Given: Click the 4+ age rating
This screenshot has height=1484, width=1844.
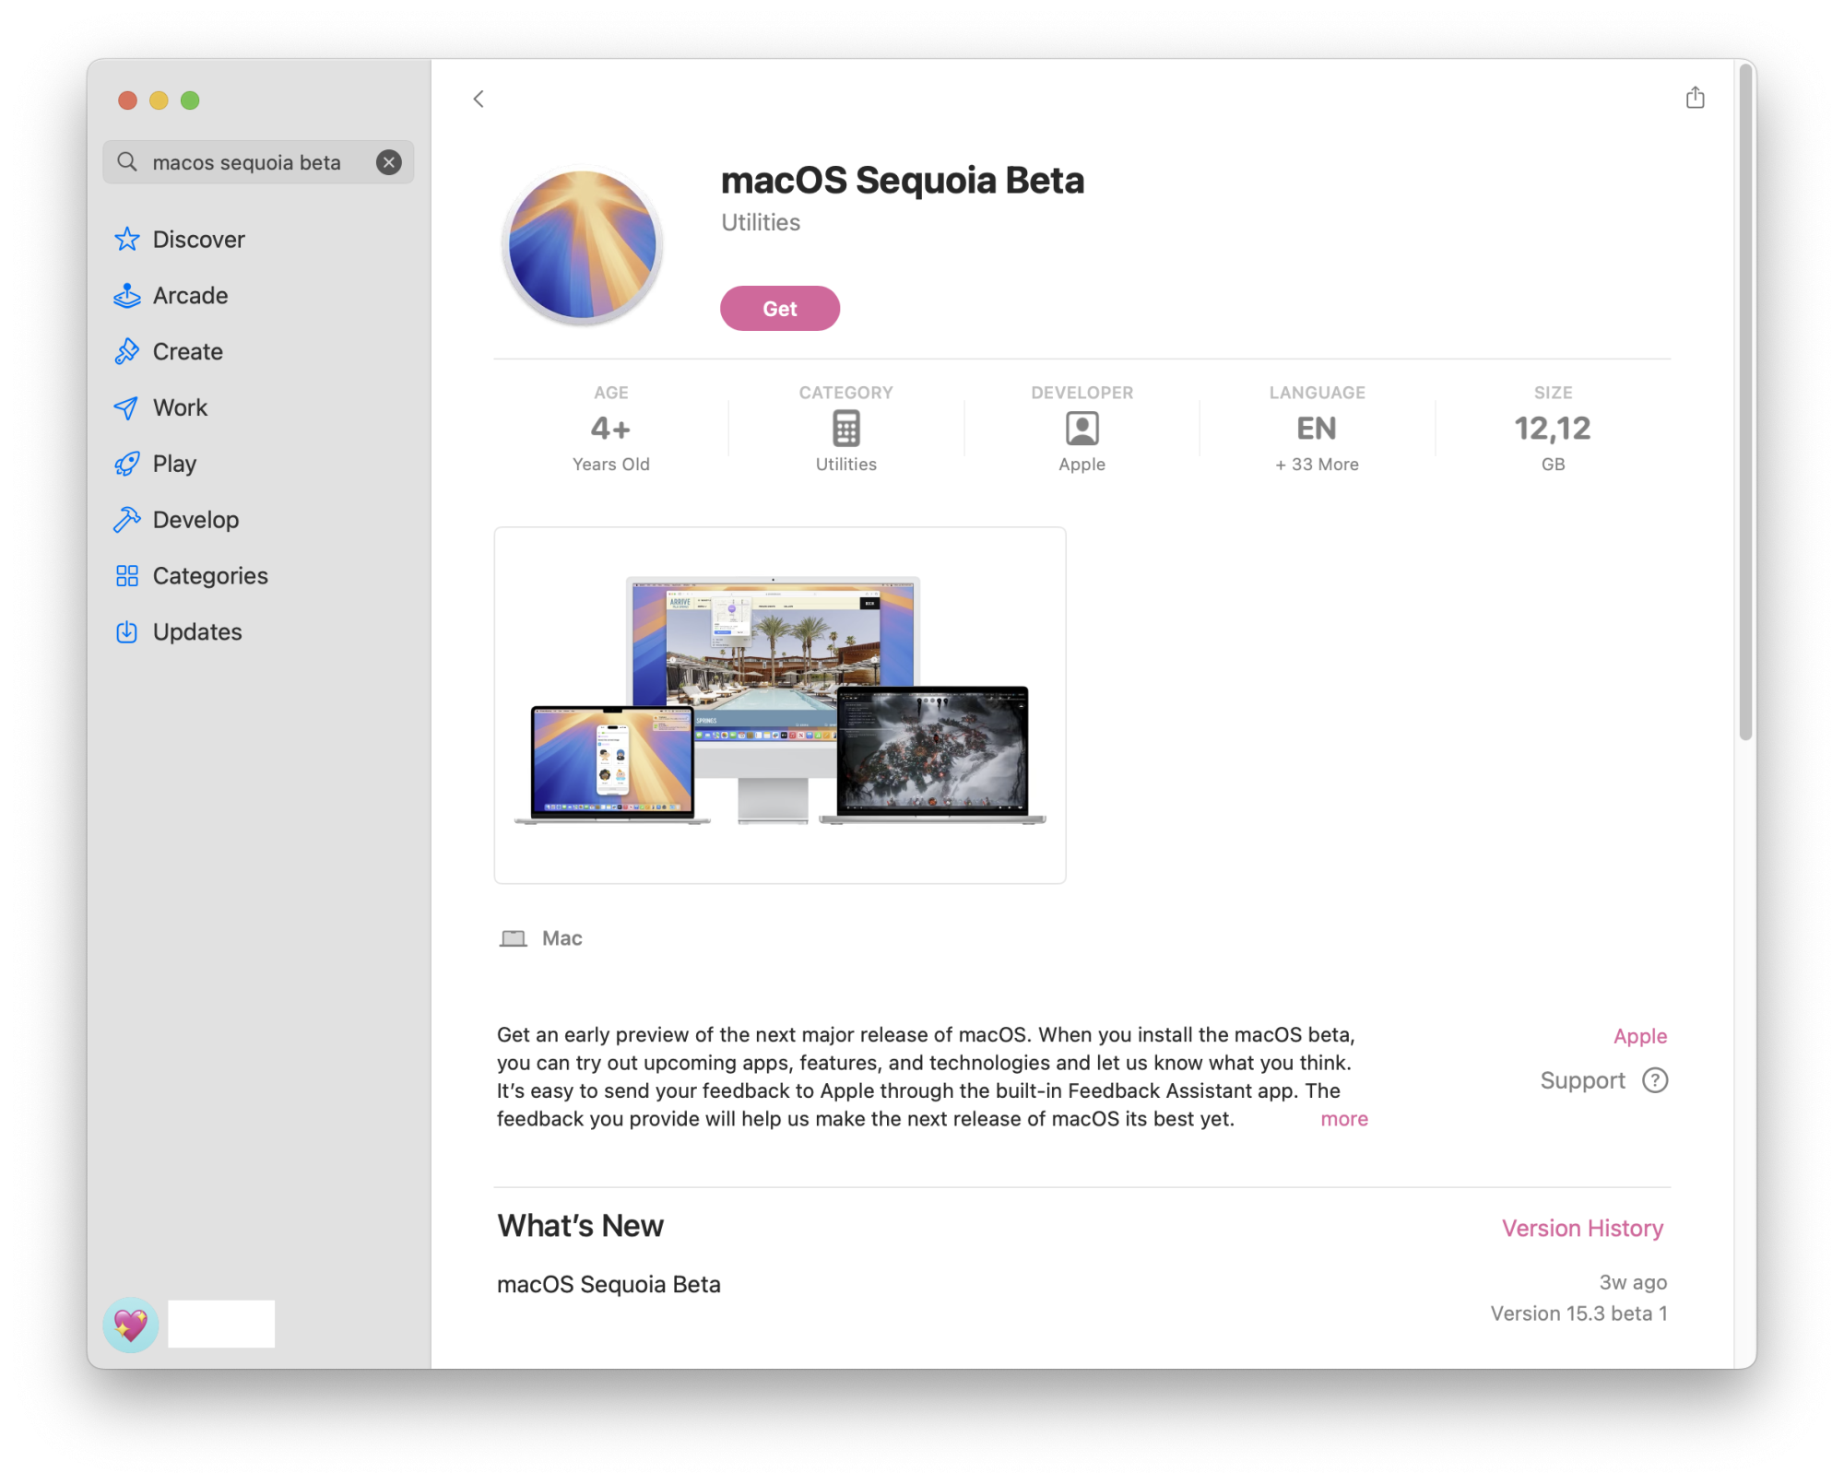Looking at the screenshot, I should (610, 429).
